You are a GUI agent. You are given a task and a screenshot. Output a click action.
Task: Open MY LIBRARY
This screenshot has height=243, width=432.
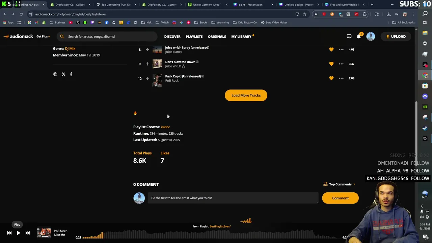point(241,36)
